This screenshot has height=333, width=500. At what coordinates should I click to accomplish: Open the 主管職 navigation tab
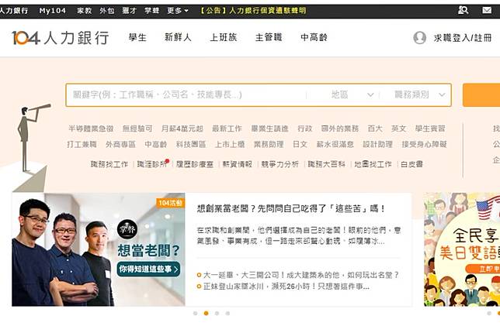[x=269, y=37]
